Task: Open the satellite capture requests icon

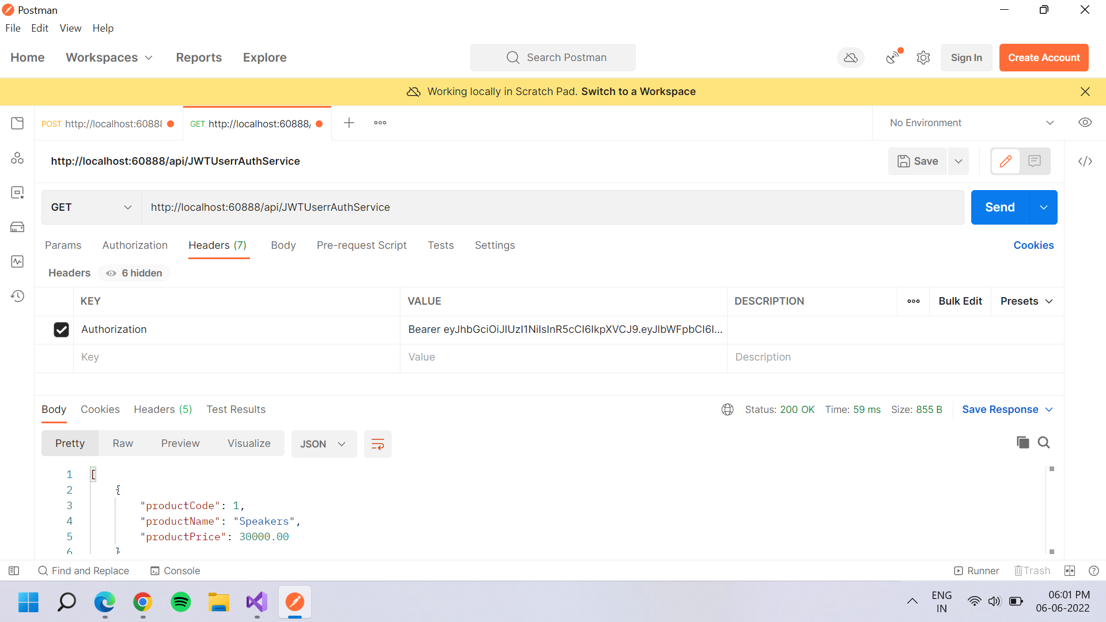Action: tap(893, 56)
